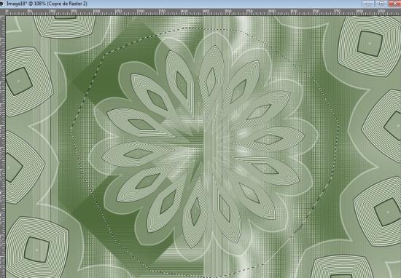The width and height of the screenshot is (401, 278).
Task: Click dark square in top-right corner tile
Action: (x=370, y=44)
